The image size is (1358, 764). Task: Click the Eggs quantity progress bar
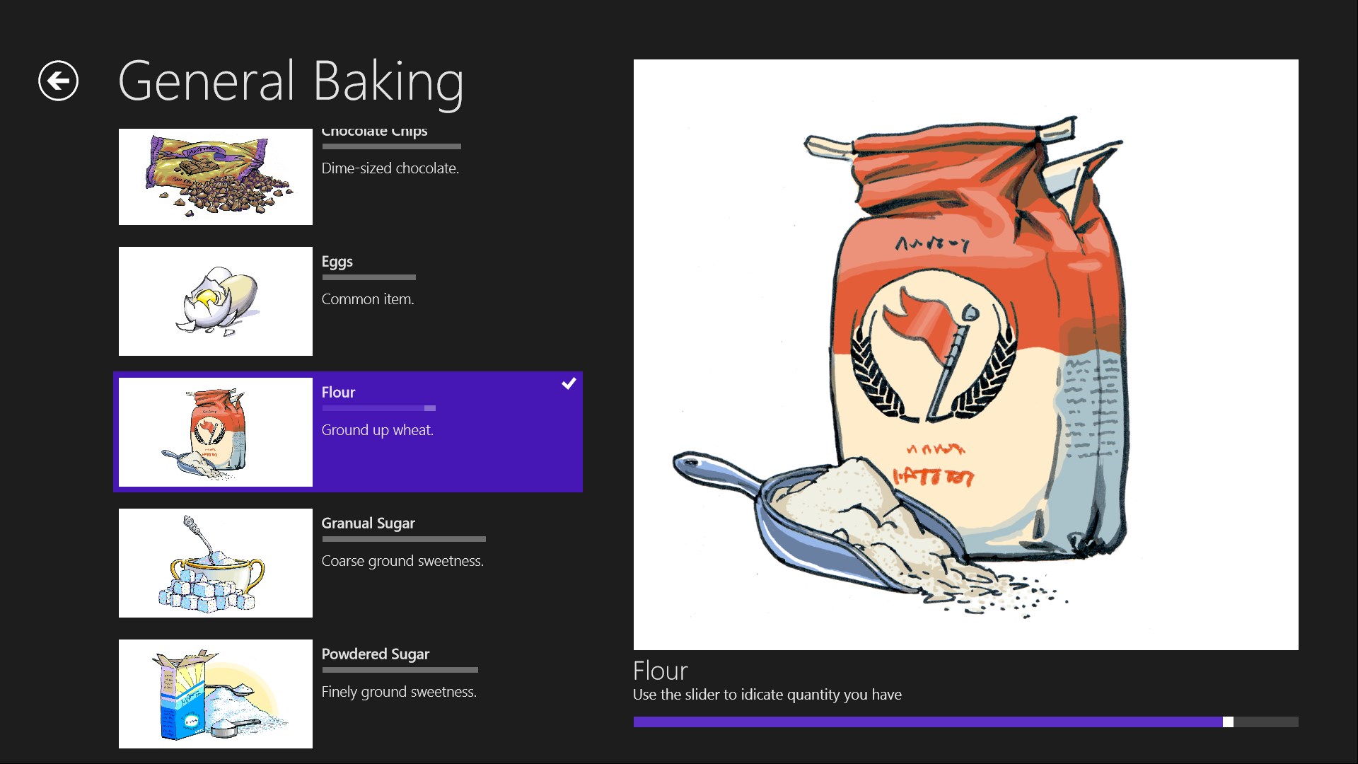[x=368, y=277]
